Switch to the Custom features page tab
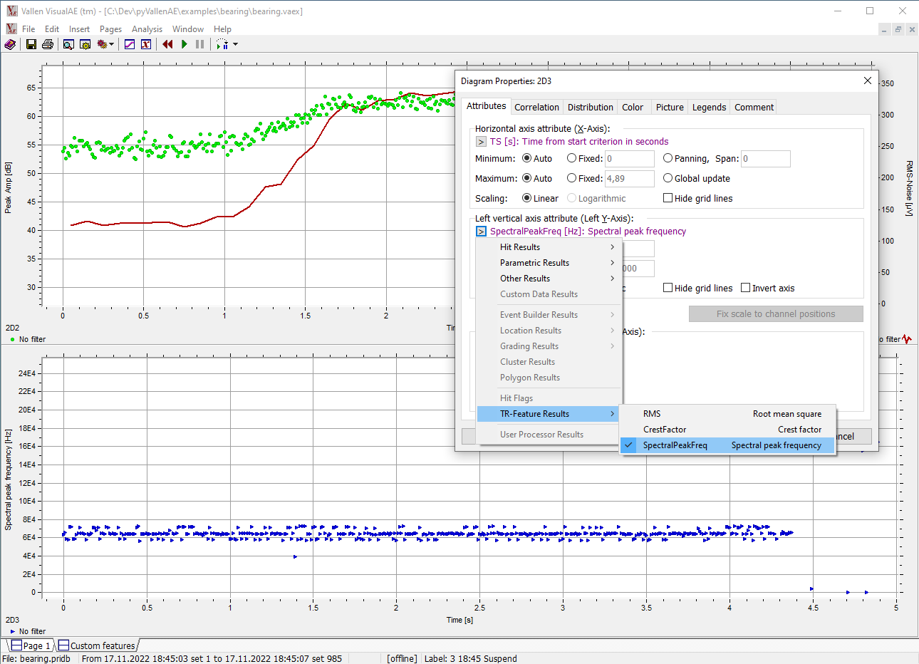Image resolution: width=919 pixels, height=664 pixels. [97, 645]
